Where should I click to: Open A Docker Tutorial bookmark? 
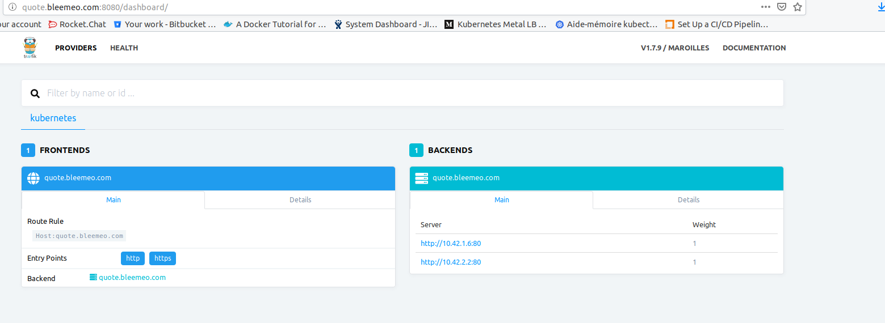click(275, 24)
